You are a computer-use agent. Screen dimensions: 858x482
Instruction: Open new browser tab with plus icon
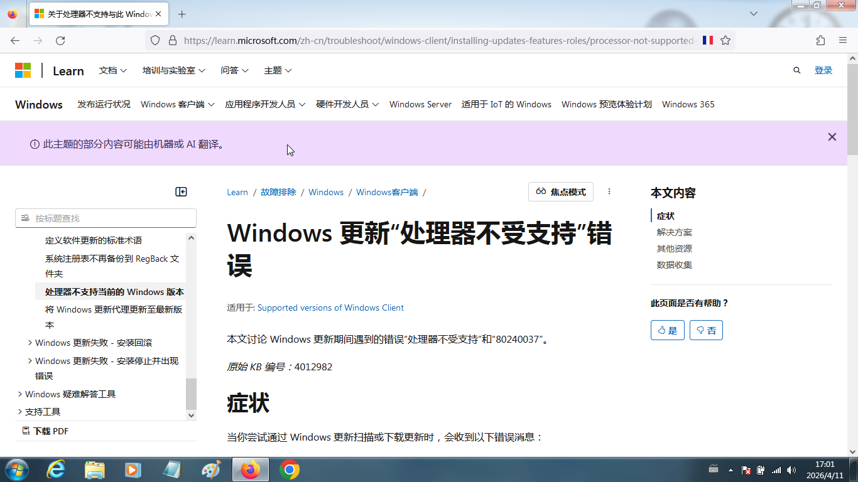pyautogui.click(x=182, y=14)
